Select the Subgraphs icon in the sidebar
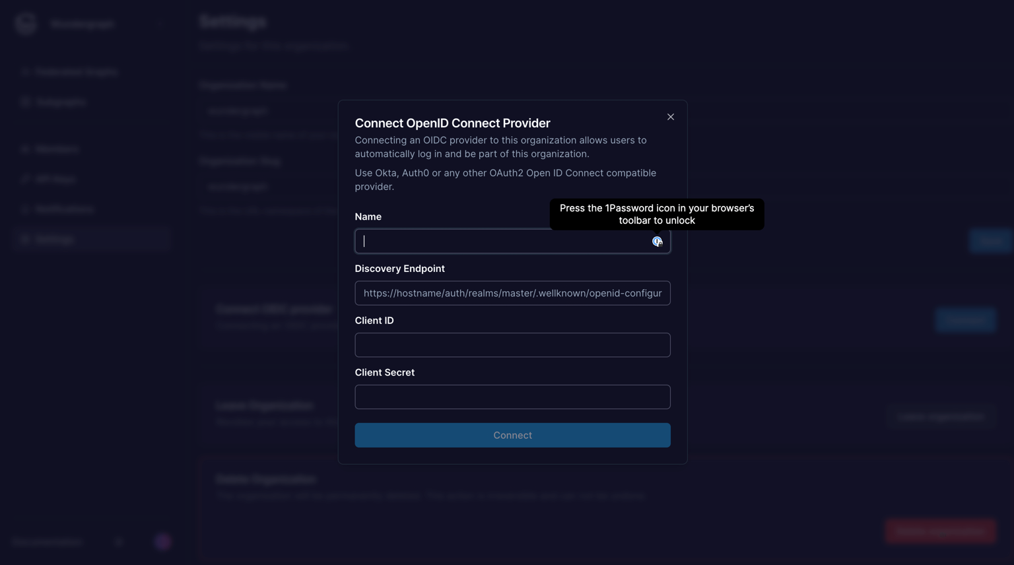 point(25,101)
